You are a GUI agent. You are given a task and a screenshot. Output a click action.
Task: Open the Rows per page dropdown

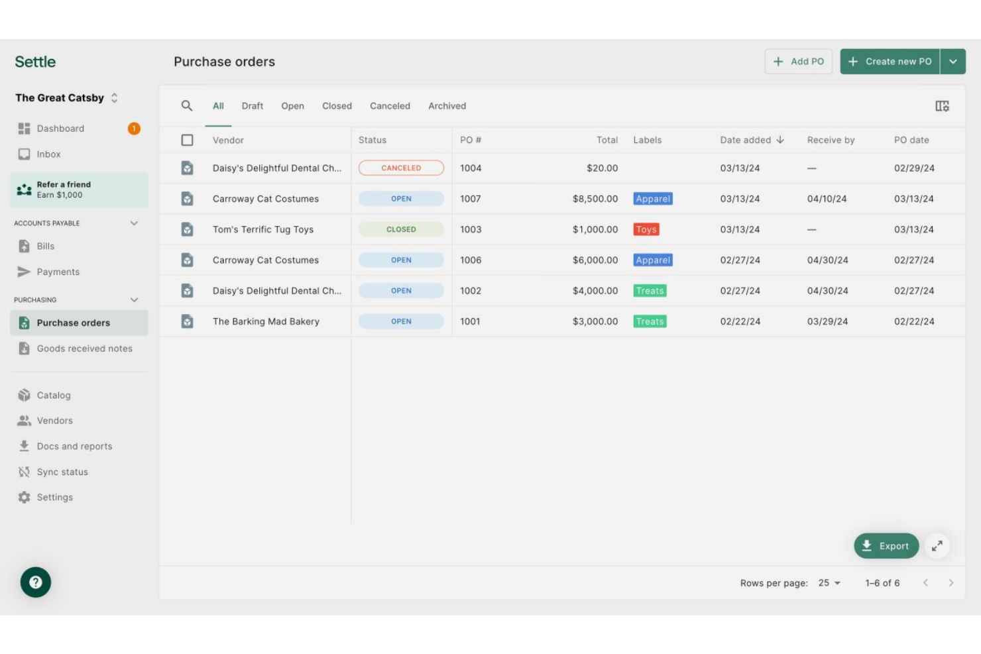(829, 582)
